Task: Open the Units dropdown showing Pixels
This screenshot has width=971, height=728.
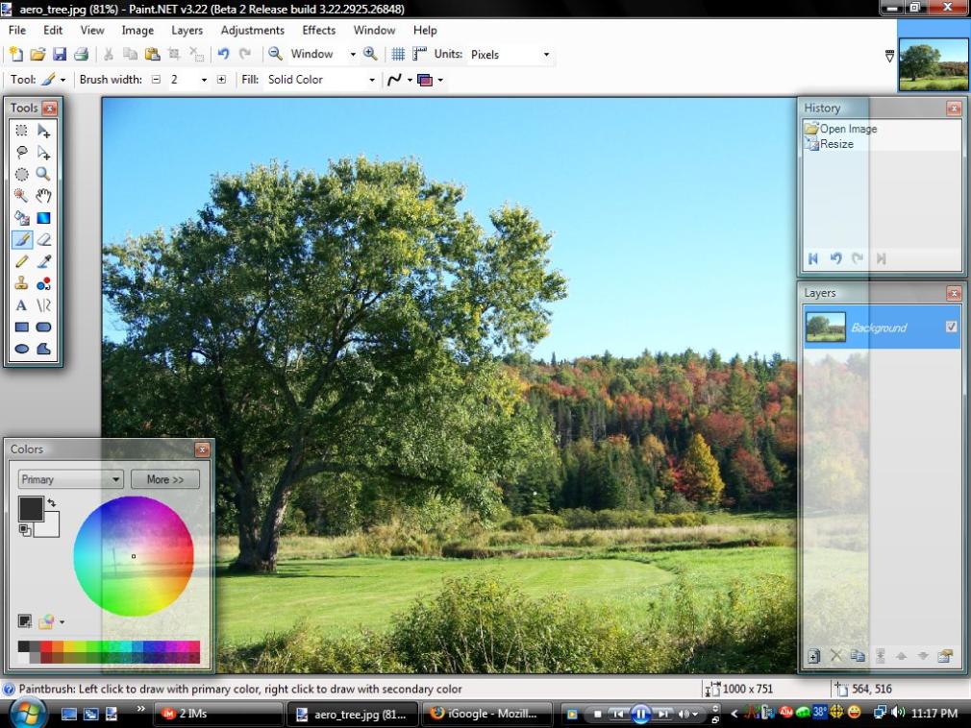Action: click(510, 55)
